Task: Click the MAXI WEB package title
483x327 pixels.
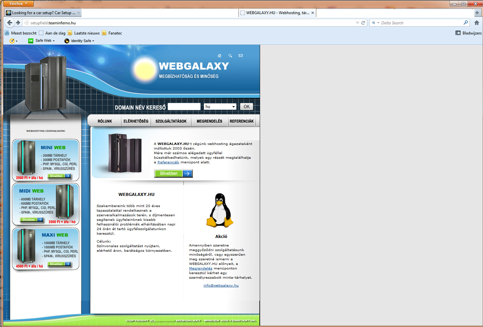Action: (x=55, y=235)
